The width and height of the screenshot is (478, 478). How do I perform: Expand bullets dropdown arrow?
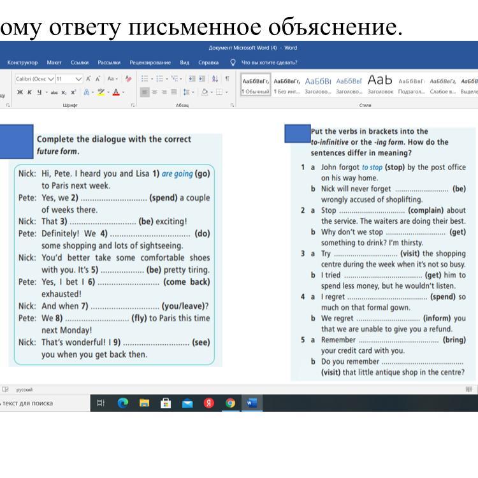tap(152, 78)
